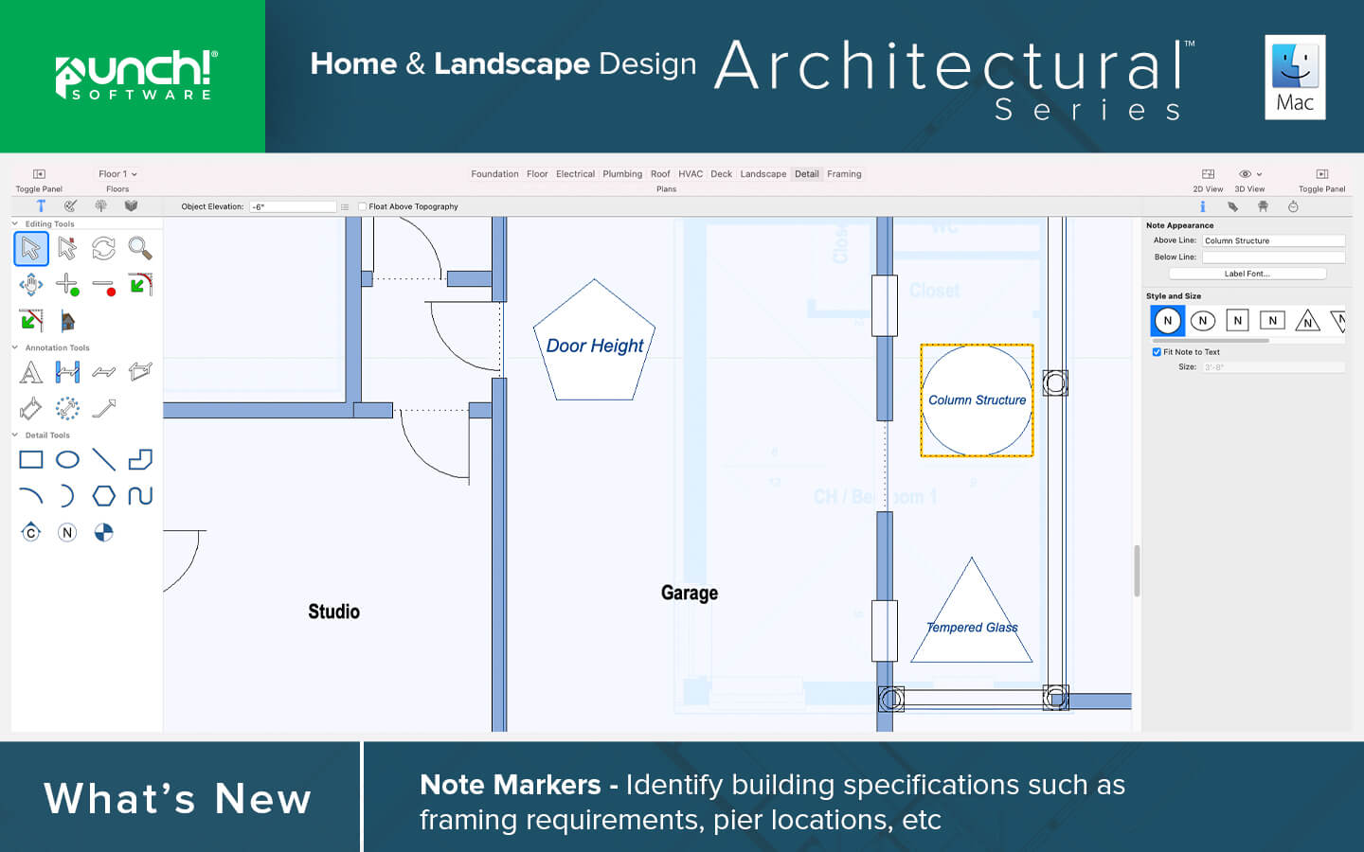
Task: Select the reshape pointer tool with red dot
Action: (67, 249)
